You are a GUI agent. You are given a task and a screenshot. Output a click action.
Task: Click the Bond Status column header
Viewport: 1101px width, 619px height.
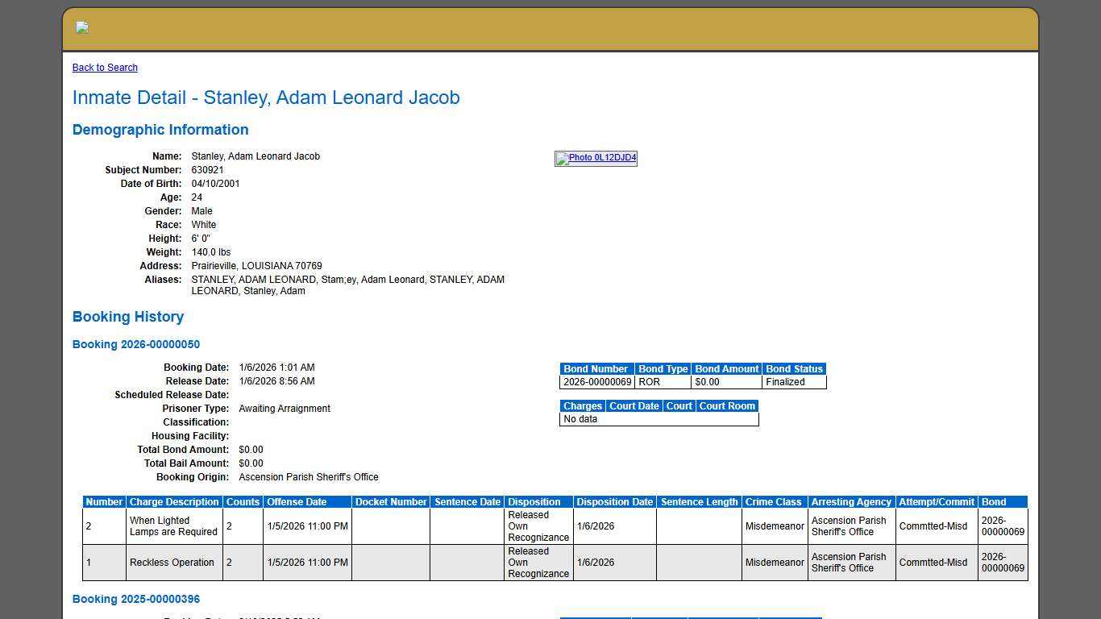point(794,368)
